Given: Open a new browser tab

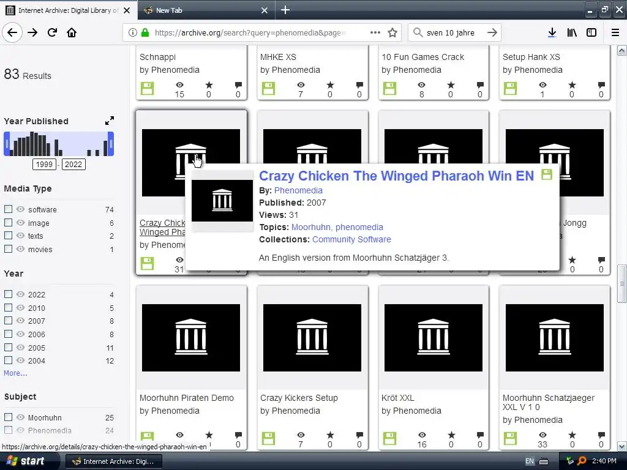Looking at the screenshot, I should point(285,10).
